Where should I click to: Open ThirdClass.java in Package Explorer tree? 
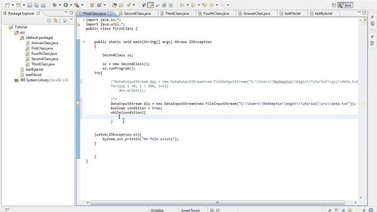[43, 64]
